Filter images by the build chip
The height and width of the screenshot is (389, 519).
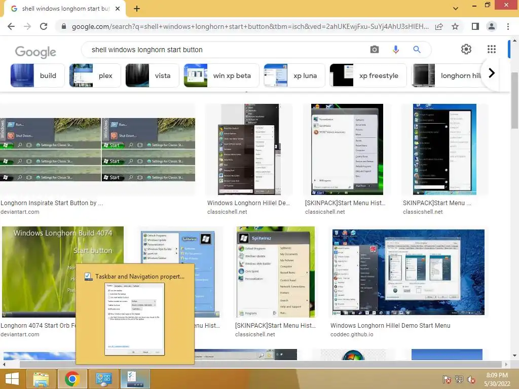click(x=38, y=75)
